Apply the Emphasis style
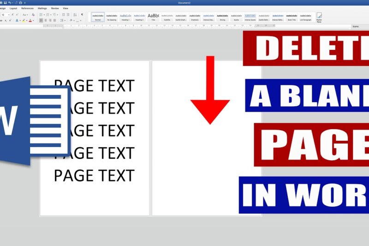The height and width of the screenshot is (246, 369). [195, 17]
